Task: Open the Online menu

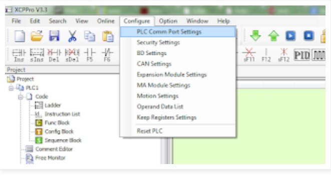Action: click(x=106, y=21)
